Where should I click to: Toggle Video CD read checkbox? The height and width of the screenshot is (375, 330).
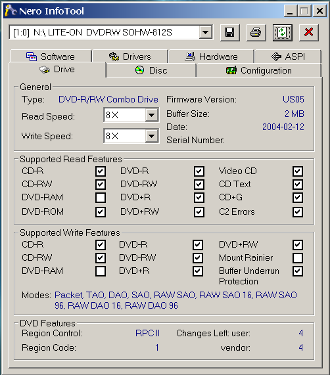(298, 171)
